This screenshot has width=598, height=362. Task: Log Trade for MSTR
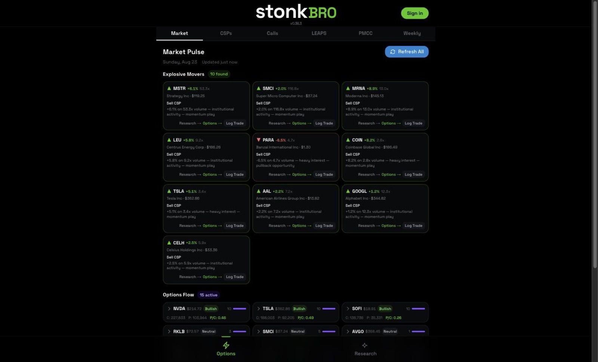coord(235,123)
